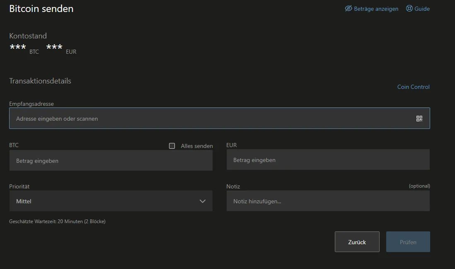Open the Priorität dropdown showing Mittel

[x=111, y=201]
